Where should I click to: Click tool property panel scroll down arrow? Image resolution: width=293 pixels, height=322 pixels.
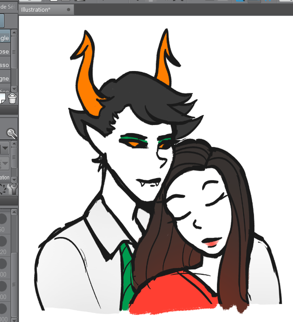point(14,179)
